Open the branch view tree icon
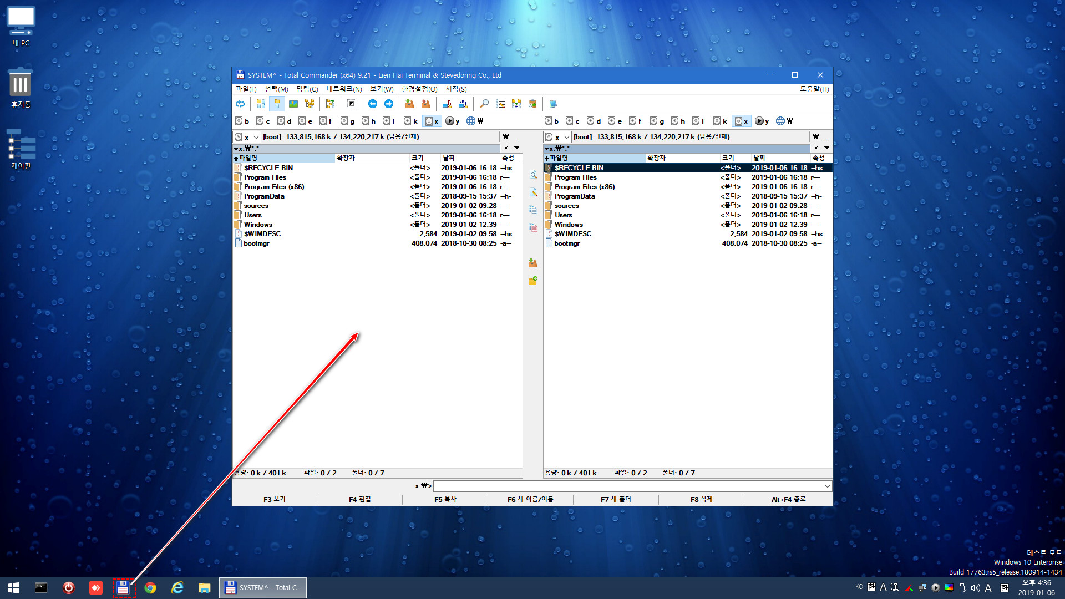 coord(330,104)
